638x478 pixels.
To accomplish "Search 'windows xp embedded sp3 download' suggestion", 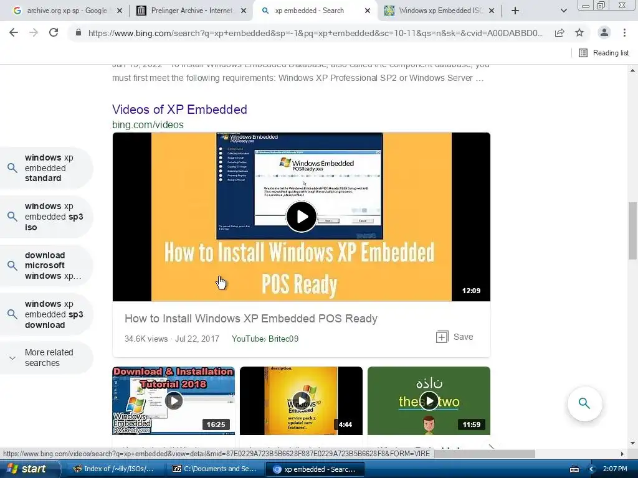I will click(45, 314).
